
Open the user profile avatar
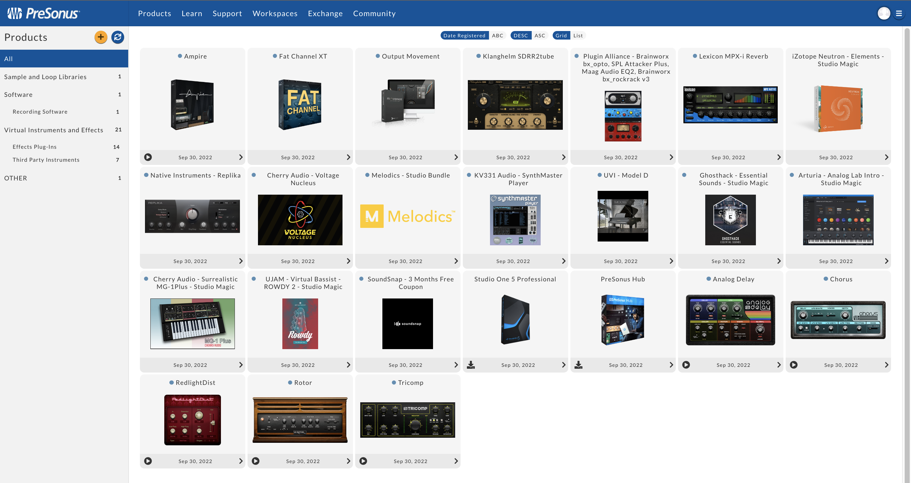[x=884, y=13]
